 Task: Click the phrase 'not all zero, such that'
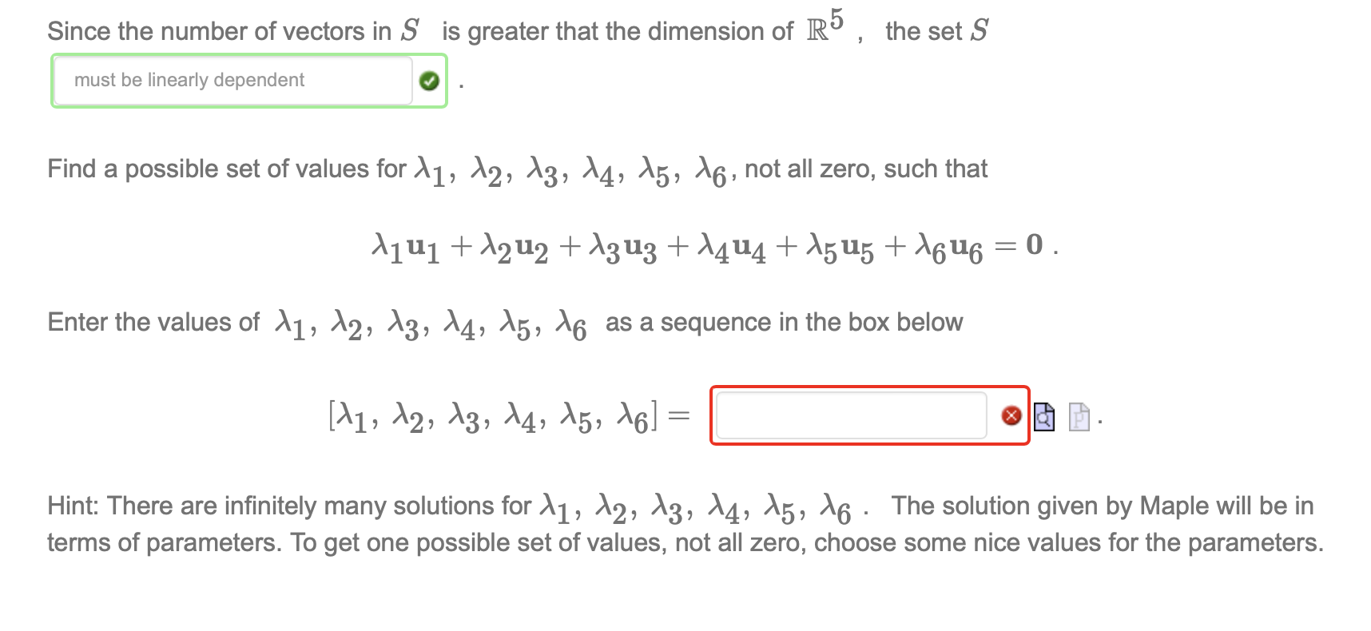tap(866, 169)
